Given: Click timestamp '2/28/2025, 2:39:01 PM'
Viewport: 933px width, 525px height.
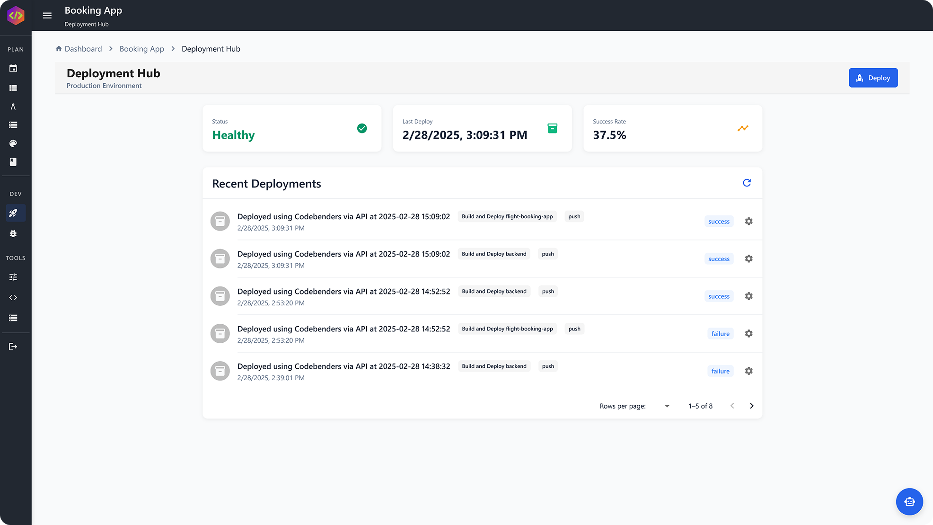Looking at the screenshot, I should coord(271,378).
